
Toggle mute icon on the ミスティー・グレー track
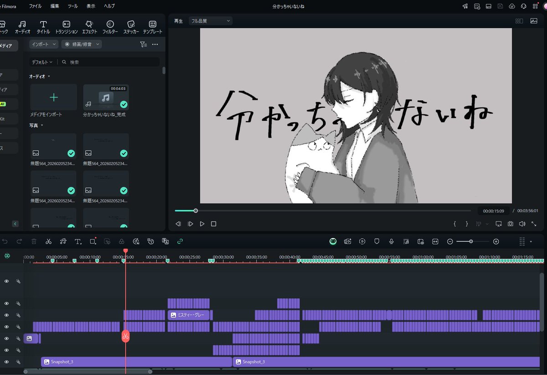tap(18, 315)
